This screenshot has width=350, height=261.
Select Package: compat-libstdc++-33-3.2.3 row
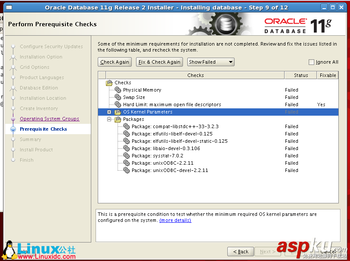point(218,126)
